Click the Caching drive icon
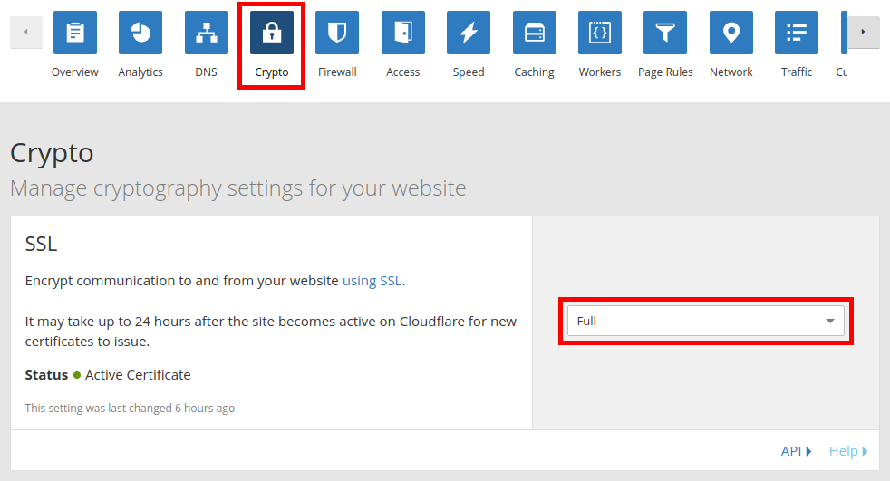Viewport: 890px width, 481px height. click(534, 33)
